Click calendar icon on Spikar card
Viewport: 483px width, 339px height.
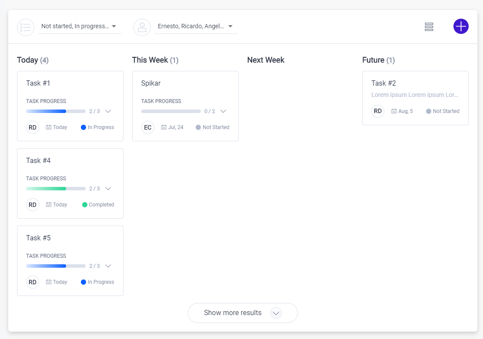(164, 127)
